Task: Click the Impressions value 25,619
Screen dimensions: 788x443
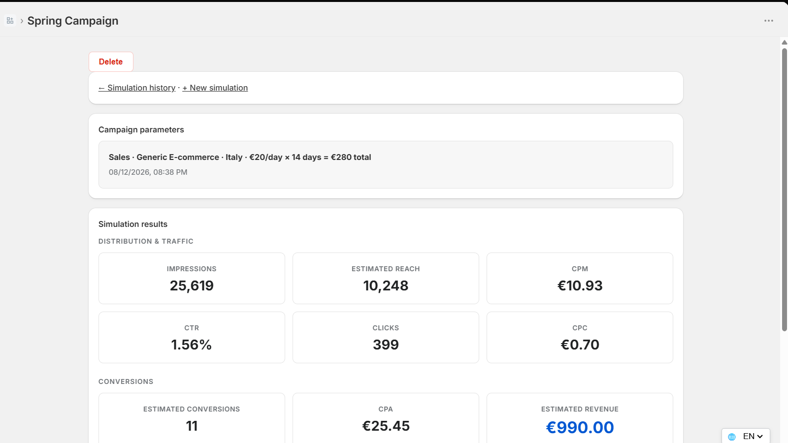Action: pos(192,285)
